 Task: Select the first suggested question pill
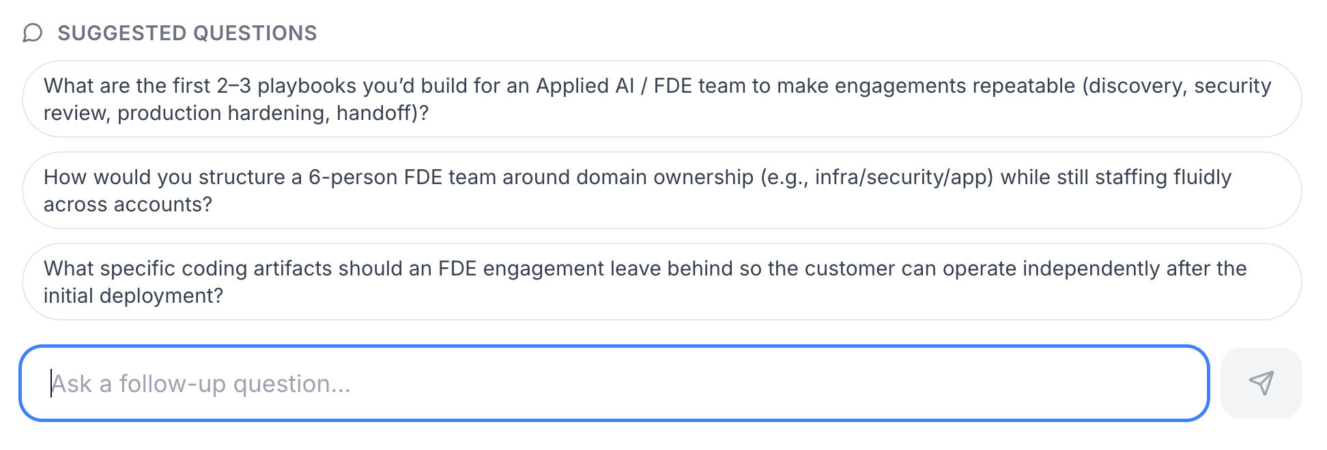tap(661, 99)
